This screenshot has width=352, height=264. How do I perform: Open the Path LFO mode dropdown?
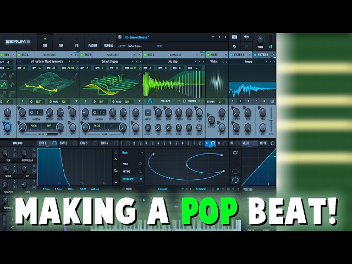pos(142,153)
